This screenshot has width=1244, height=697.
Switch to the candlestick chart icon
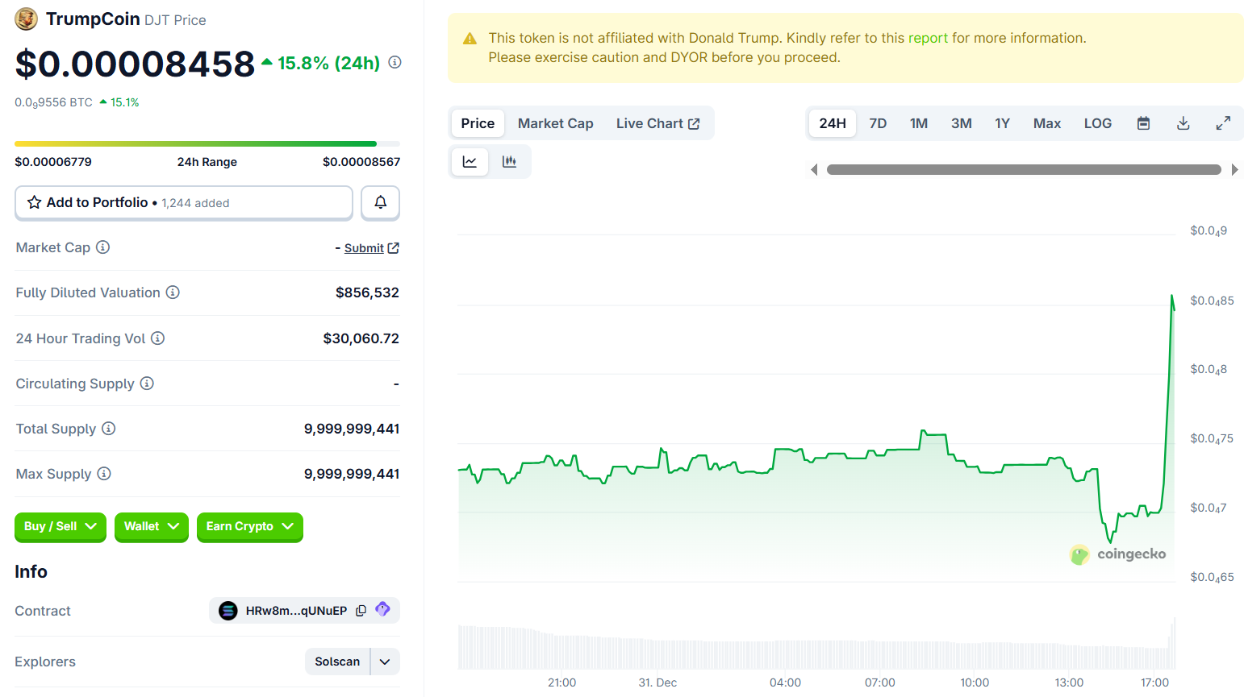[x=510, y=161]
